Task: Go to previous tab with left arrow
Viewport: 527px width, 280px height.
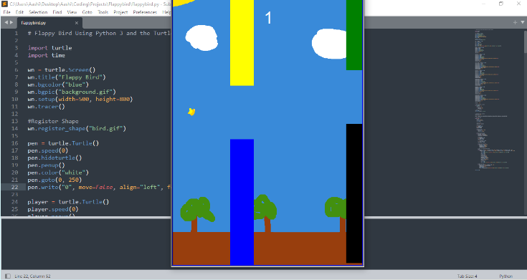Action: tap(6, 22)
